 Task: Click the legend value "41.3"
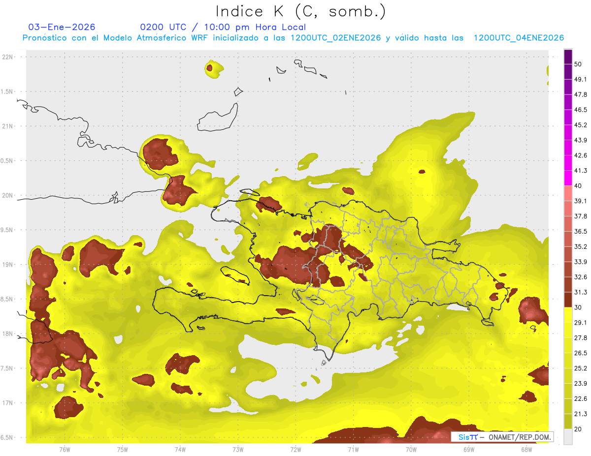pyautogui.click(x=581, y=171)
